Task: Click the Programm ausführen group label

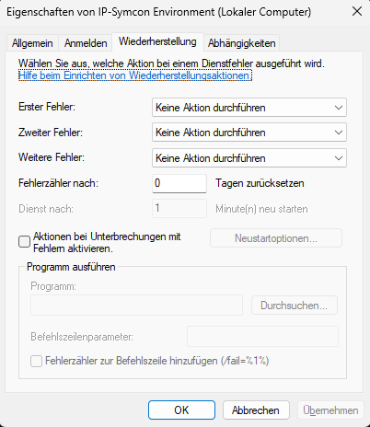Action: pos(71,267)
